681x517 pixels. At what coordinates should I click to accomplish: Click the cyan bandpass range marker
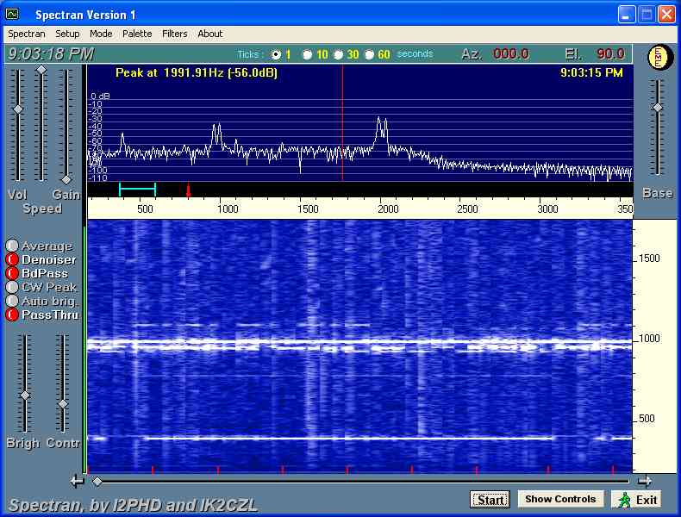click(x=137, y=189)
